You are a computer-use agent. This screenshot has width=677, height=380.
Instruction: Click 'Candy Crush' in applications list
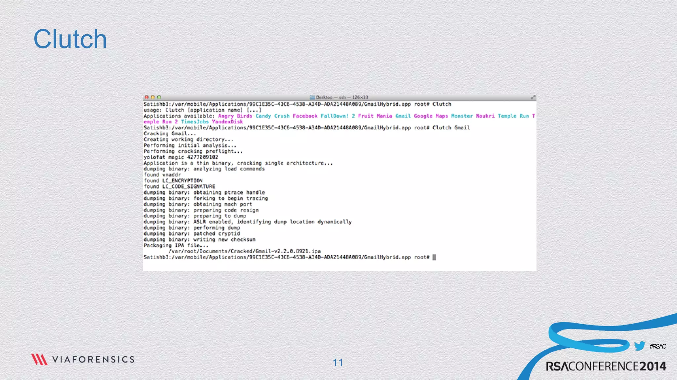point(272,116)
